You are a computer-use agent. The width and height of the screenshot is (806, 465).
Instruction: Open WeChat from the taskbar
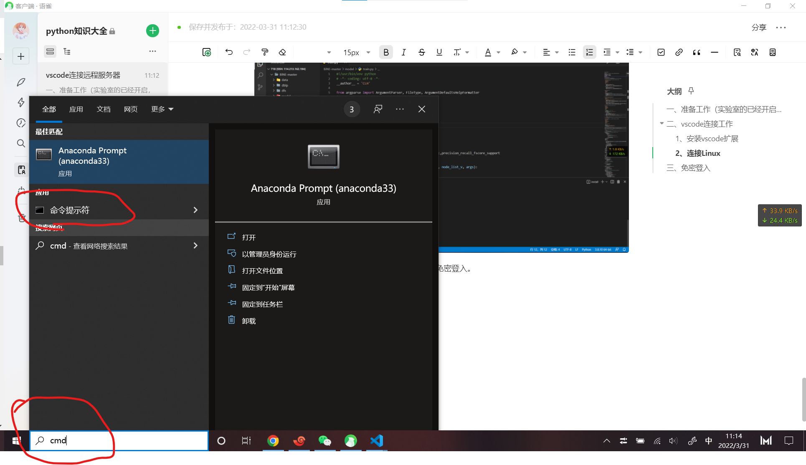pos(324,441)
